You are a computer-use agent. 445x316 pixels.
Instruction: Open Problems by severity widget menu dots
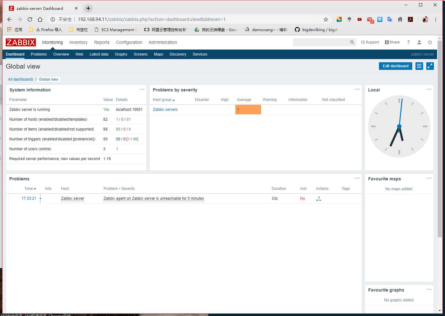click(357, 89)
